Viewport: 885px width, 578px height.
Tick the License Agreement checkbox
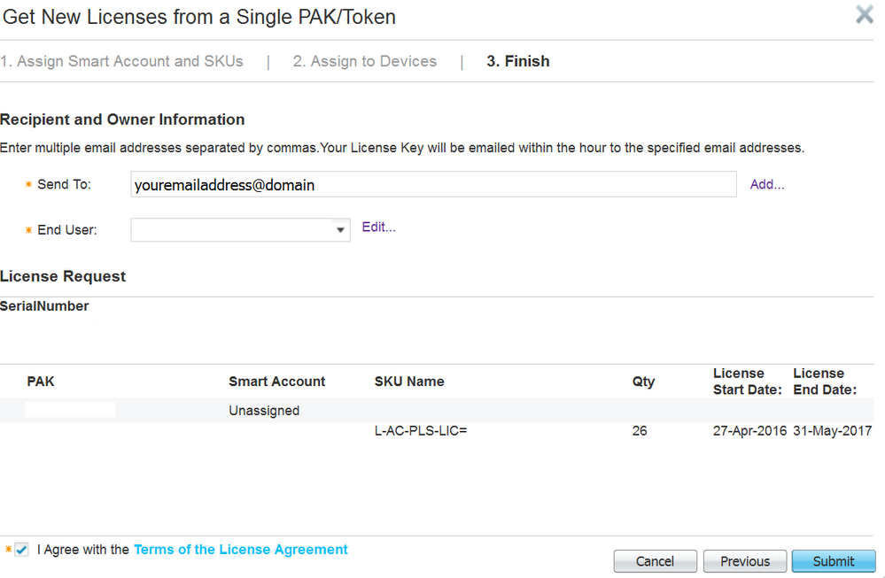tap(22, 550)
